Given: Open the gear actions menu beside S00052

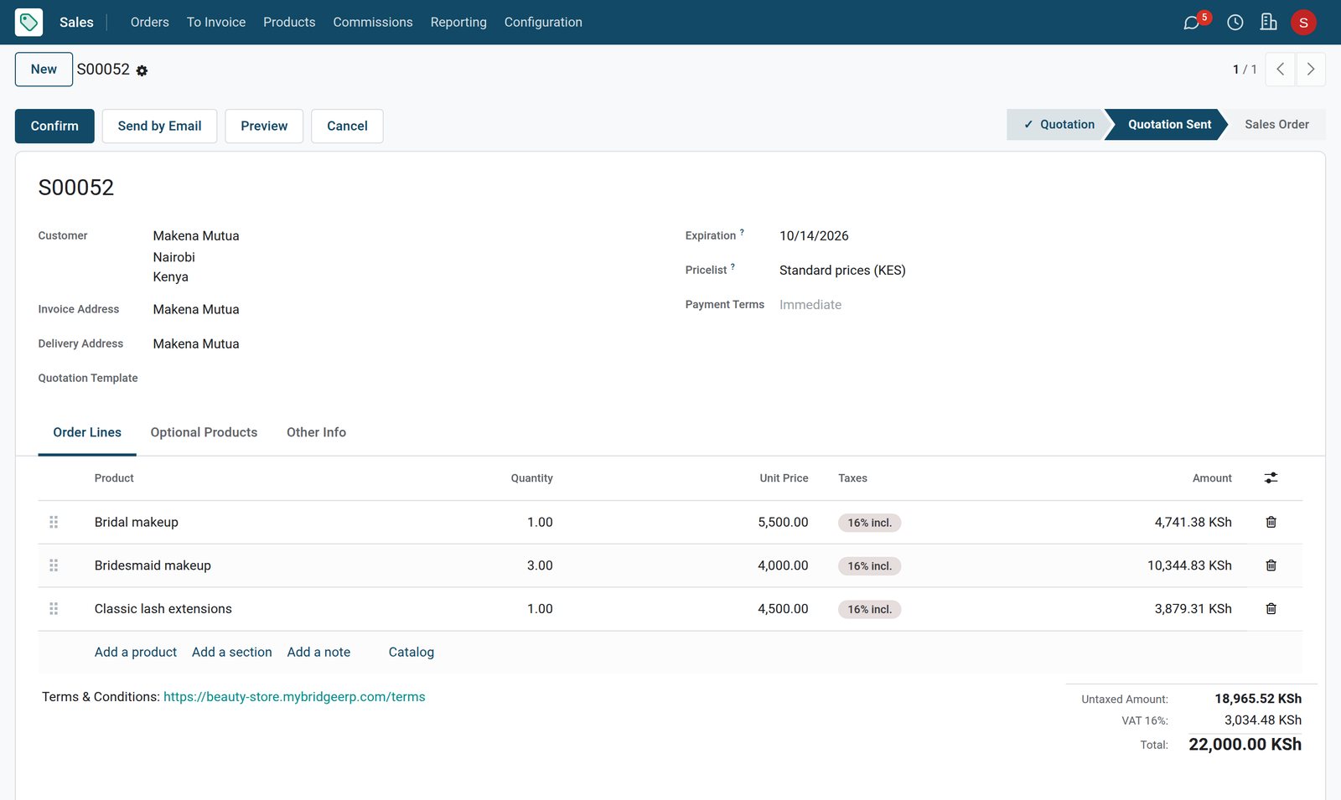Looking at the screenshot, I should point(142,71).
